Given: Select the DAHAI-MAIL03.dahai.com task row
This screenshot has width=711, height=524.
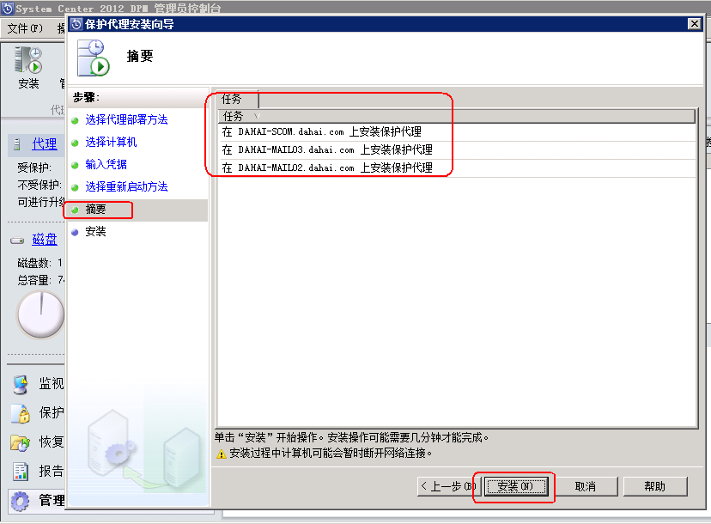Looking at the screenshot, I should [457, 150].
